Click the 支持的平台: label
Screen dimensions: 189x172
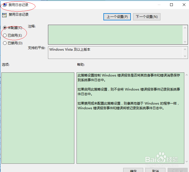[x=37, y=48]
